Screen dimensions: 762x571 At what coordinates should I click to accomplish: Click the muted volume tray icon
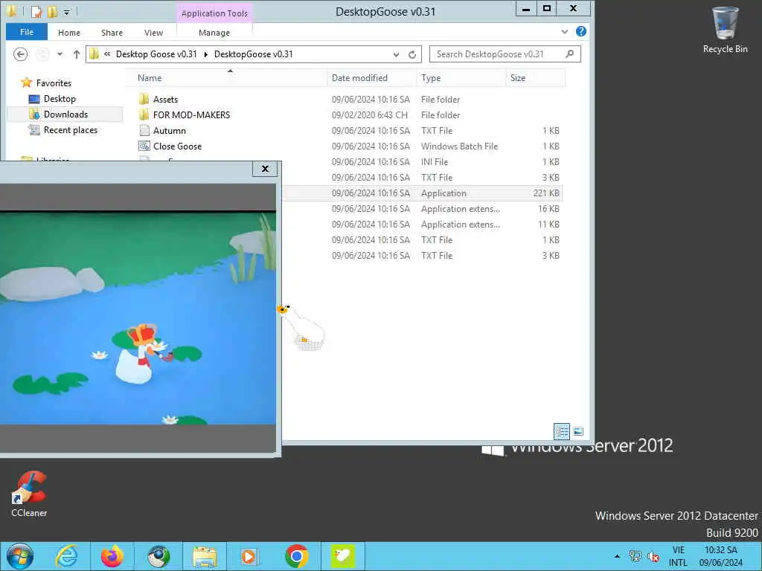653,556
